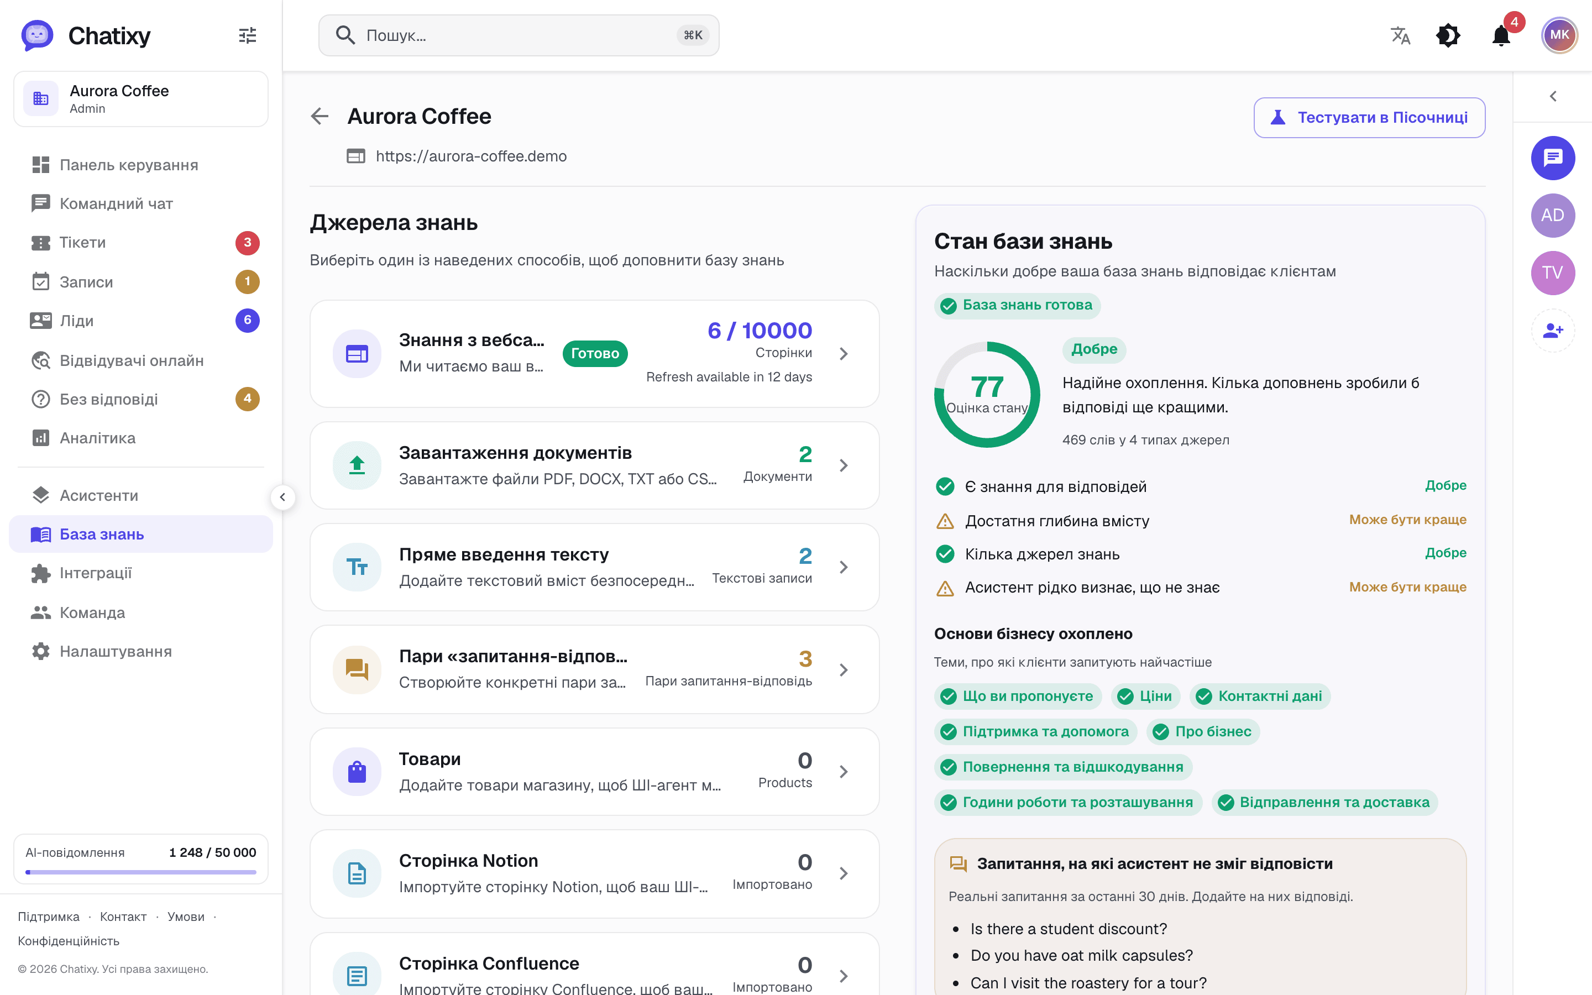The image size is (1592, 995).
Task: Open Панель керування menu item
Action: [x=141, y=165]
